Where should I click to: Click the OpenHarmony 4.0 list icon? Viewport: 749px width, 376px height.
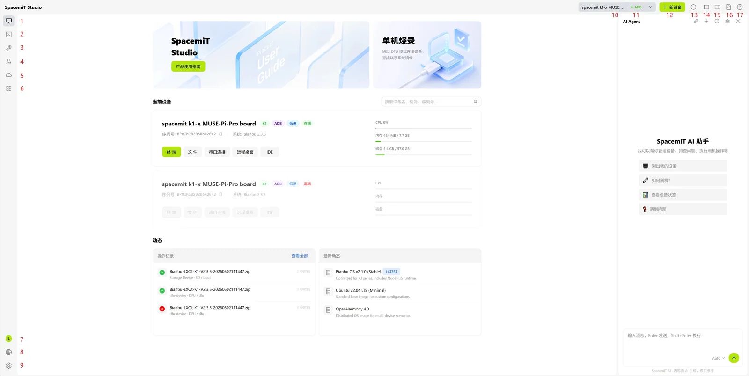328,310
